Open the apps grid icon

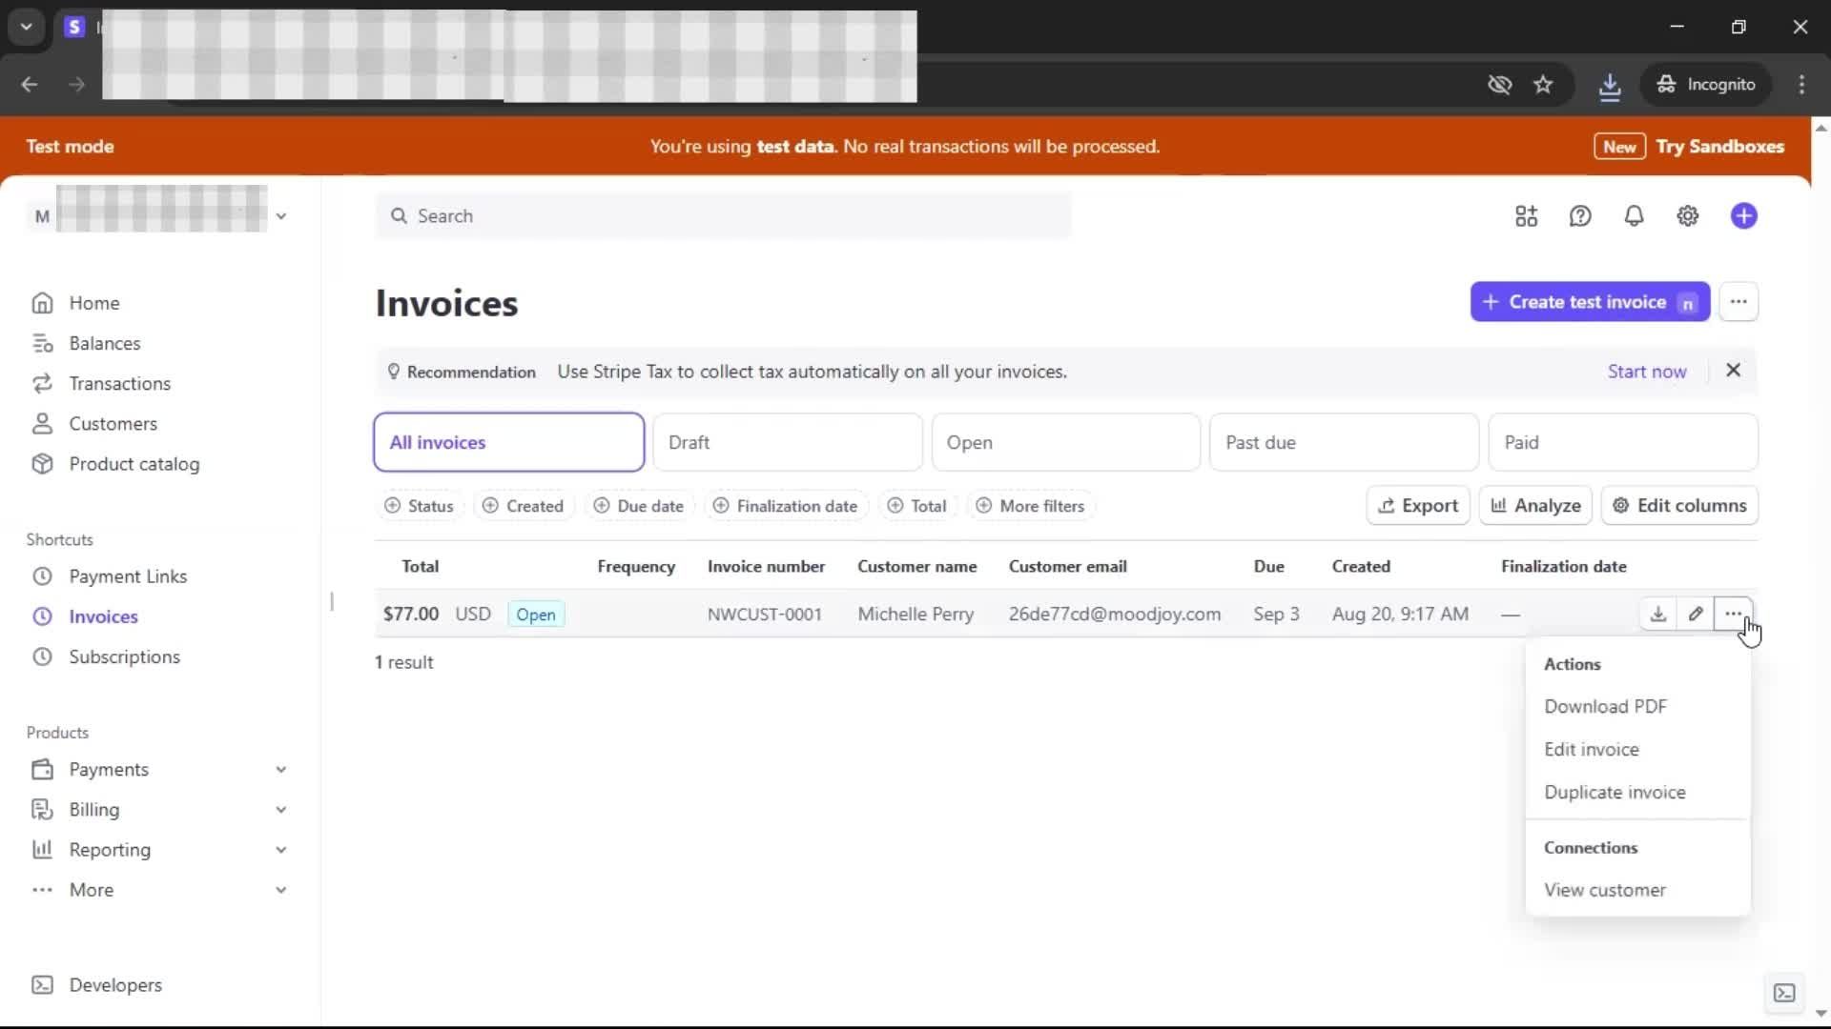1526,216
